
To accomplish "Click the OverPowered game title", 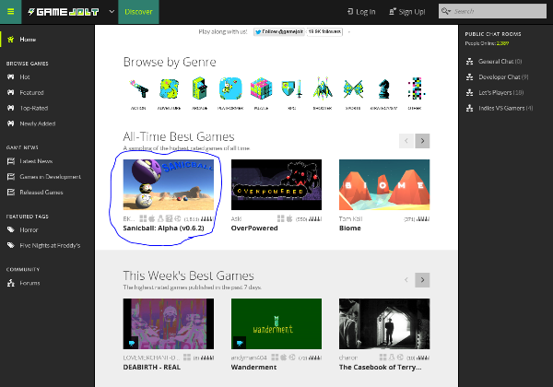I will point(254,228).
